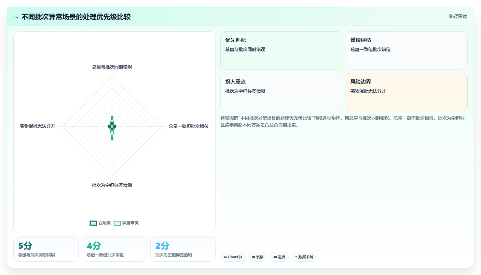The height and width of the screenshot is (275, 481).
Task: Click radar axis label 总量一致但批次错位
Action: [189, 126]
